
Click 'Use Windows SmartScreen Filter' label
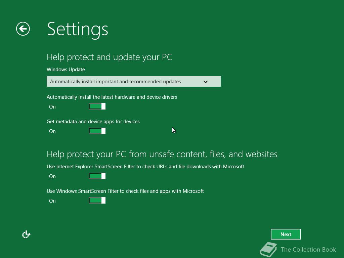(x=125, y=191)
